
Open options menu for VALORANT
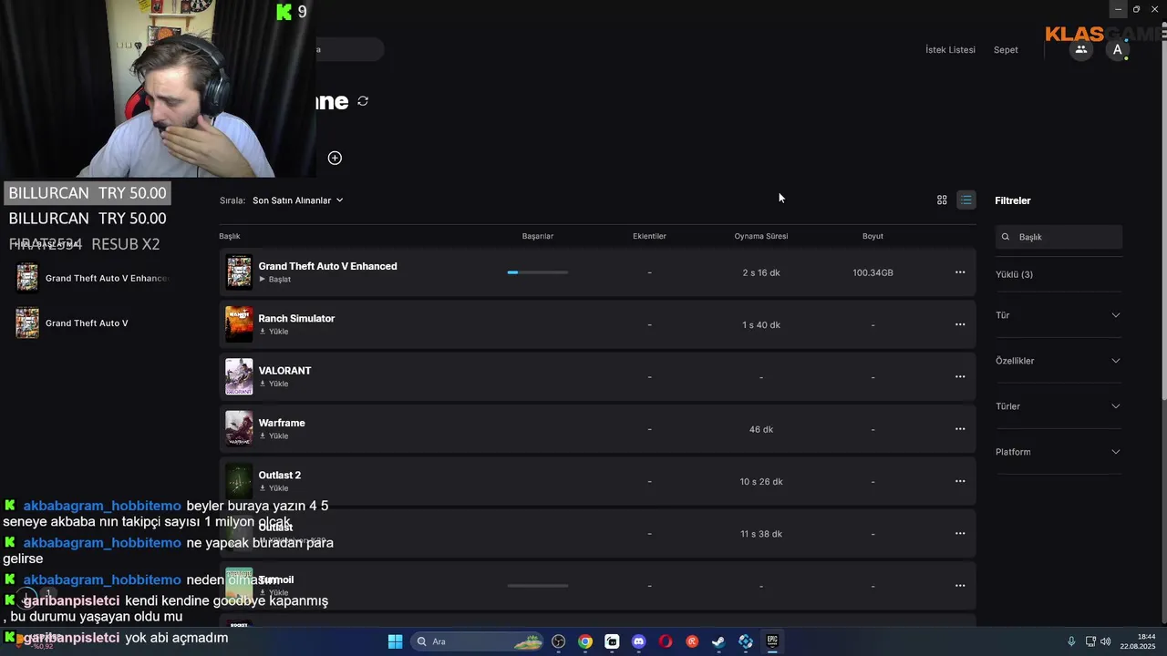[x=959, y=376]
